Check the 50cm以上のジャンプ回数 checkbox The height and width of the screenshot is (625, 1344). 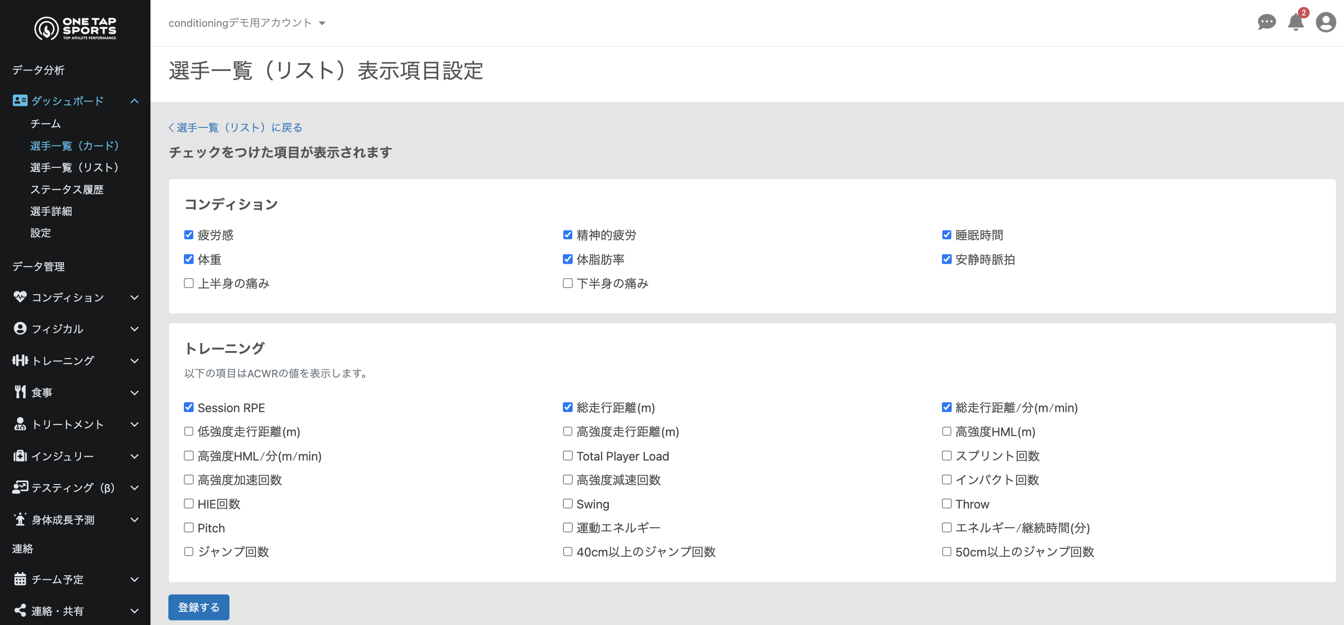click(x=947, y=552)
